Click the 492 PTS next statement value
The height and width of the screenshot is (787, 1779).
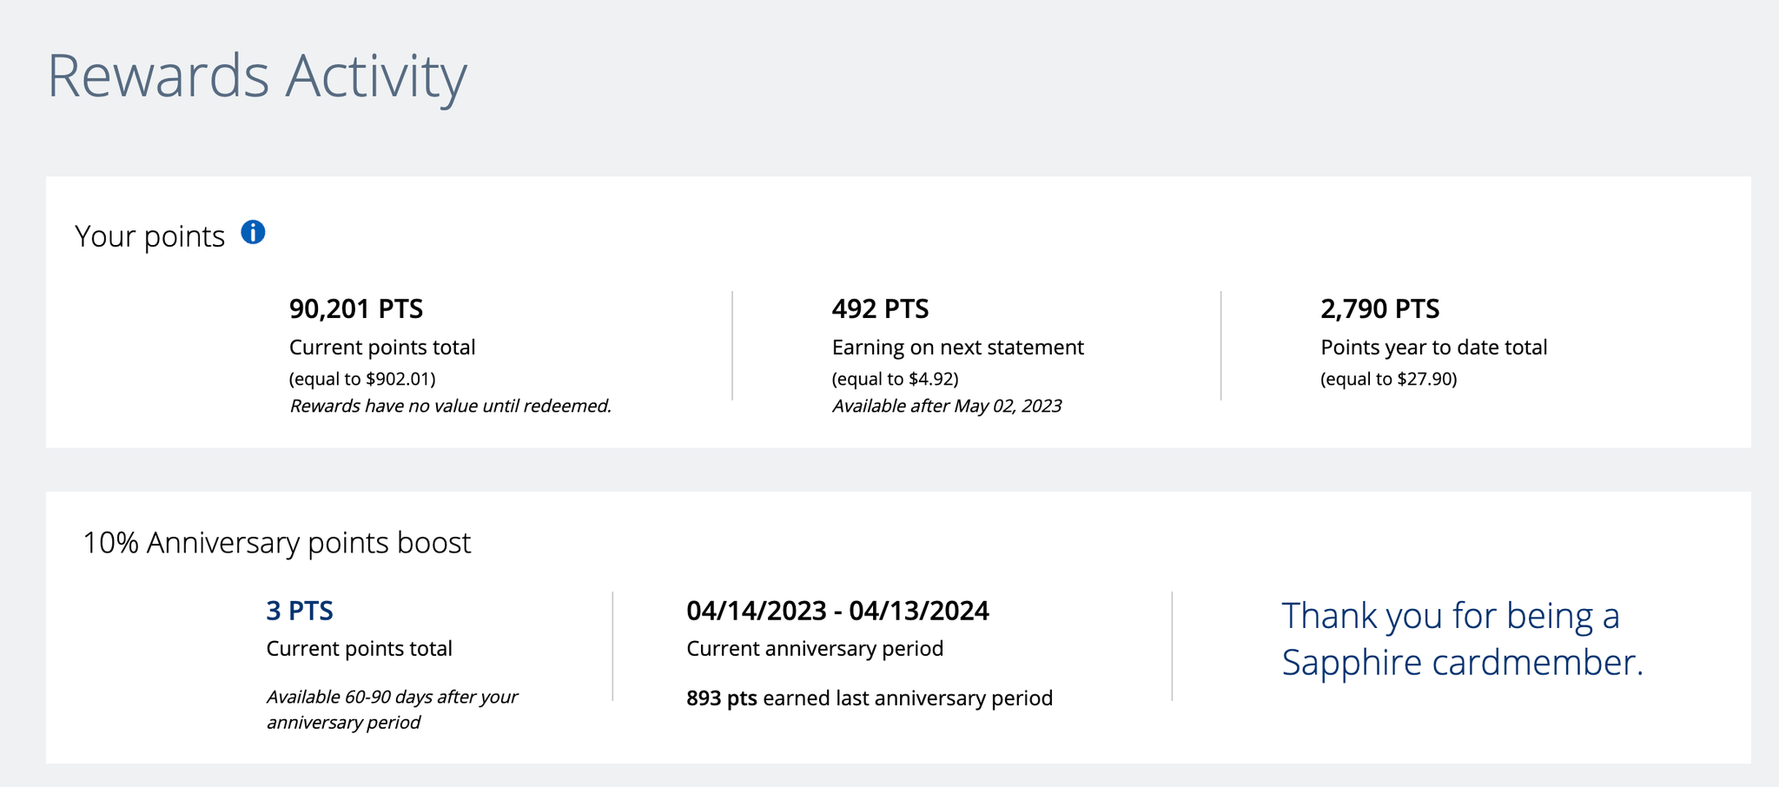880,308
